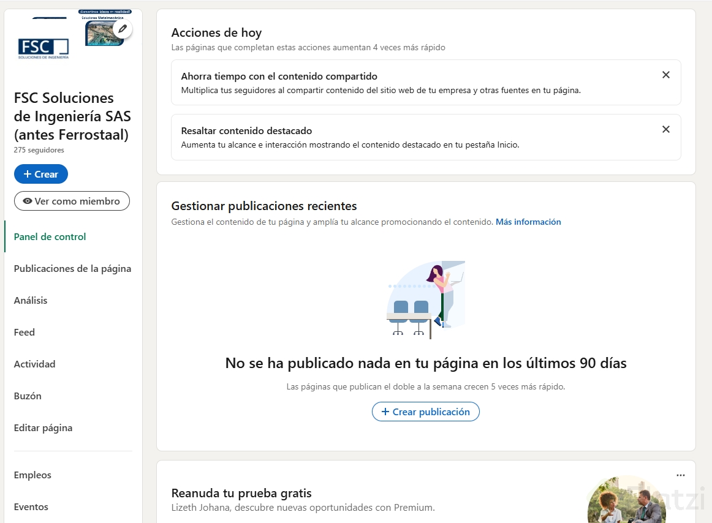Image resolution: width=712 pixels, height=523 pixels.
Task: Open the FSC company logo
Action: [43, 48]
